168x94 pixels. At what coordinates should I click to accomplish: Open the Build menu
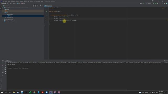coord(25,1)
